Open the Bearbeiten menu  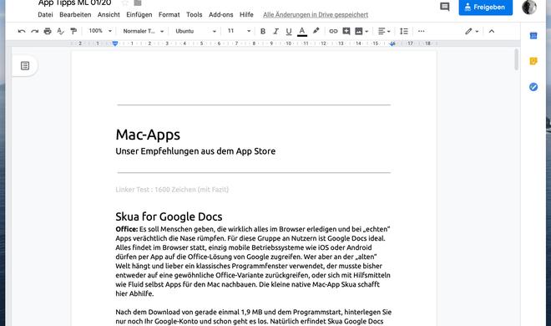click(75, 15)
